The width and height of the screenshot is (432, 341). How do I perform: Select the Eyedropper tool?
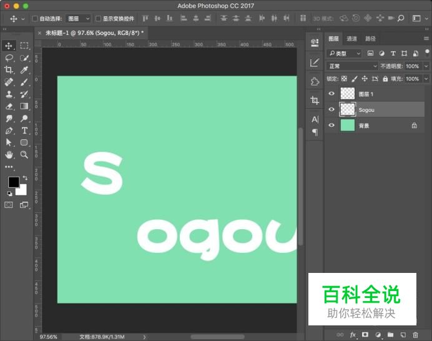tap(24, 70)
